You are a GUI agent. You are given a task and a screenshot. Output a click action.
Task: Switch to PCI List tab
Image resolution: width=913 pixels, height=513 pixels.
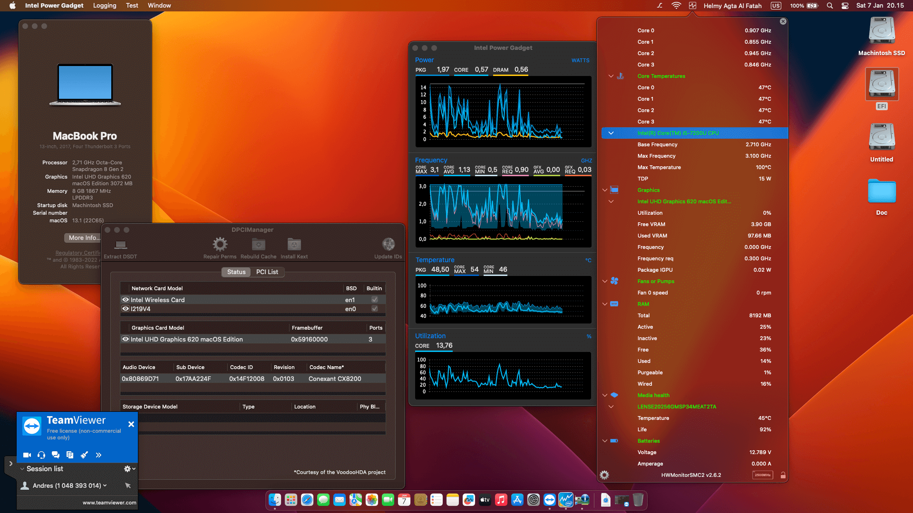(267, 272)
